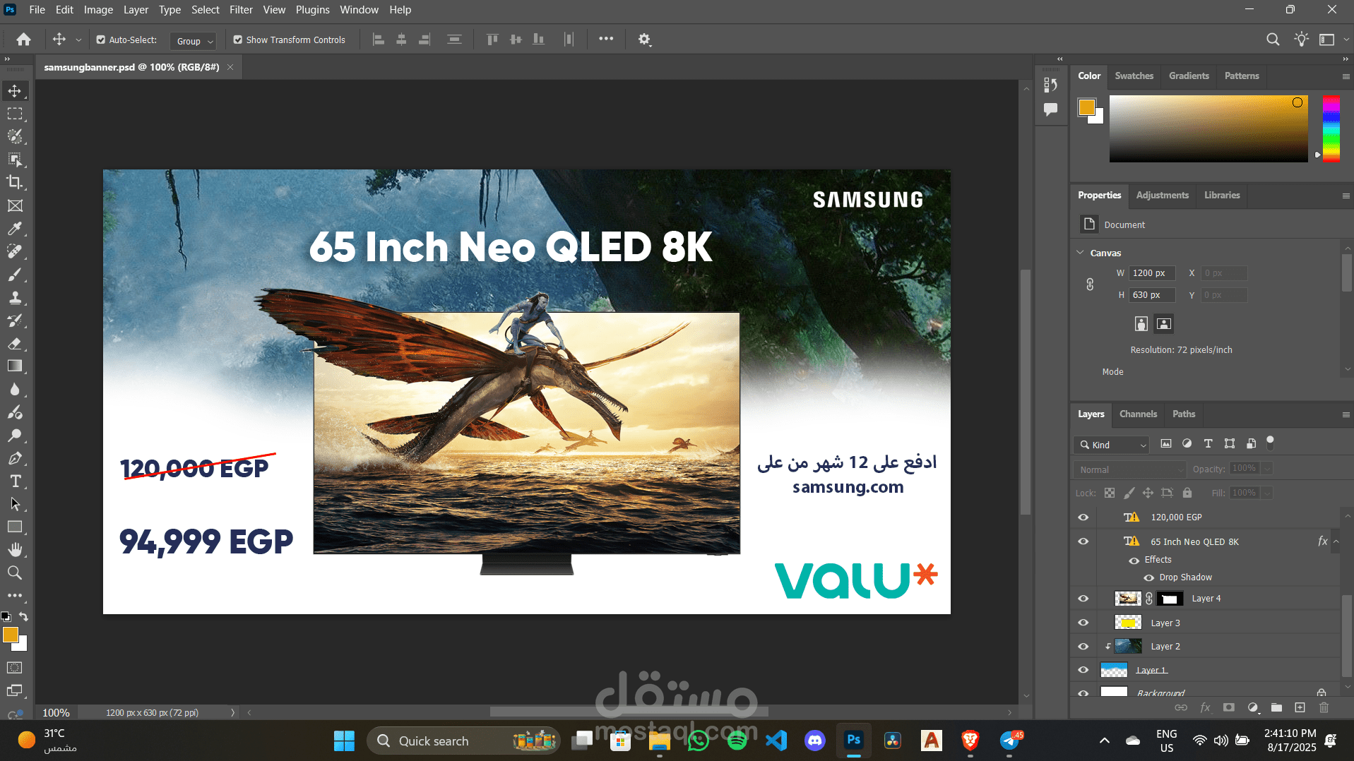The image size is (1354, 761).
Task: Open the options bar settings gear
Action: tap(644, 40)
